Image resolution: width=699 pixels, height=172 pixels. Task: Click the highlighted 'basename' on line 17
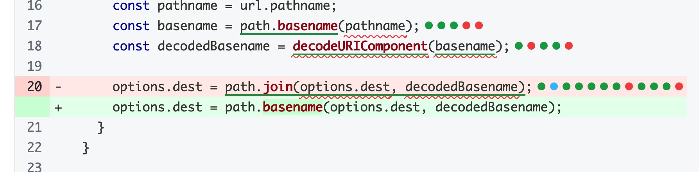(308, 25)
